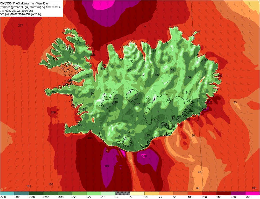Click the darkest green -300 to -200 legend swatch

[36, 193]
